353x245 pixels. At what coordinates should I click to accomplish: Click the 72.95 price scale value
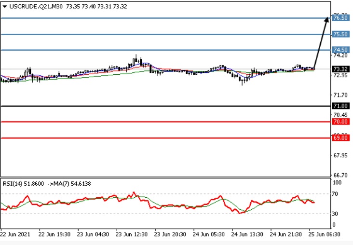point(340,75)
